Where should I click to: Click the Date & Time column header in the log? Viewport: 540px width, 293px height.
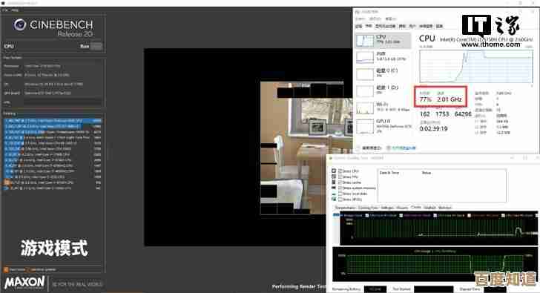click(389, 173)
